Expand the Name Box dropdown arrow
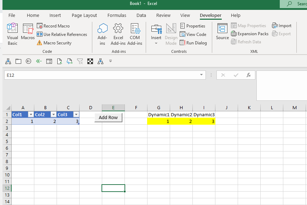307x205 pixels. click(201, 75)
